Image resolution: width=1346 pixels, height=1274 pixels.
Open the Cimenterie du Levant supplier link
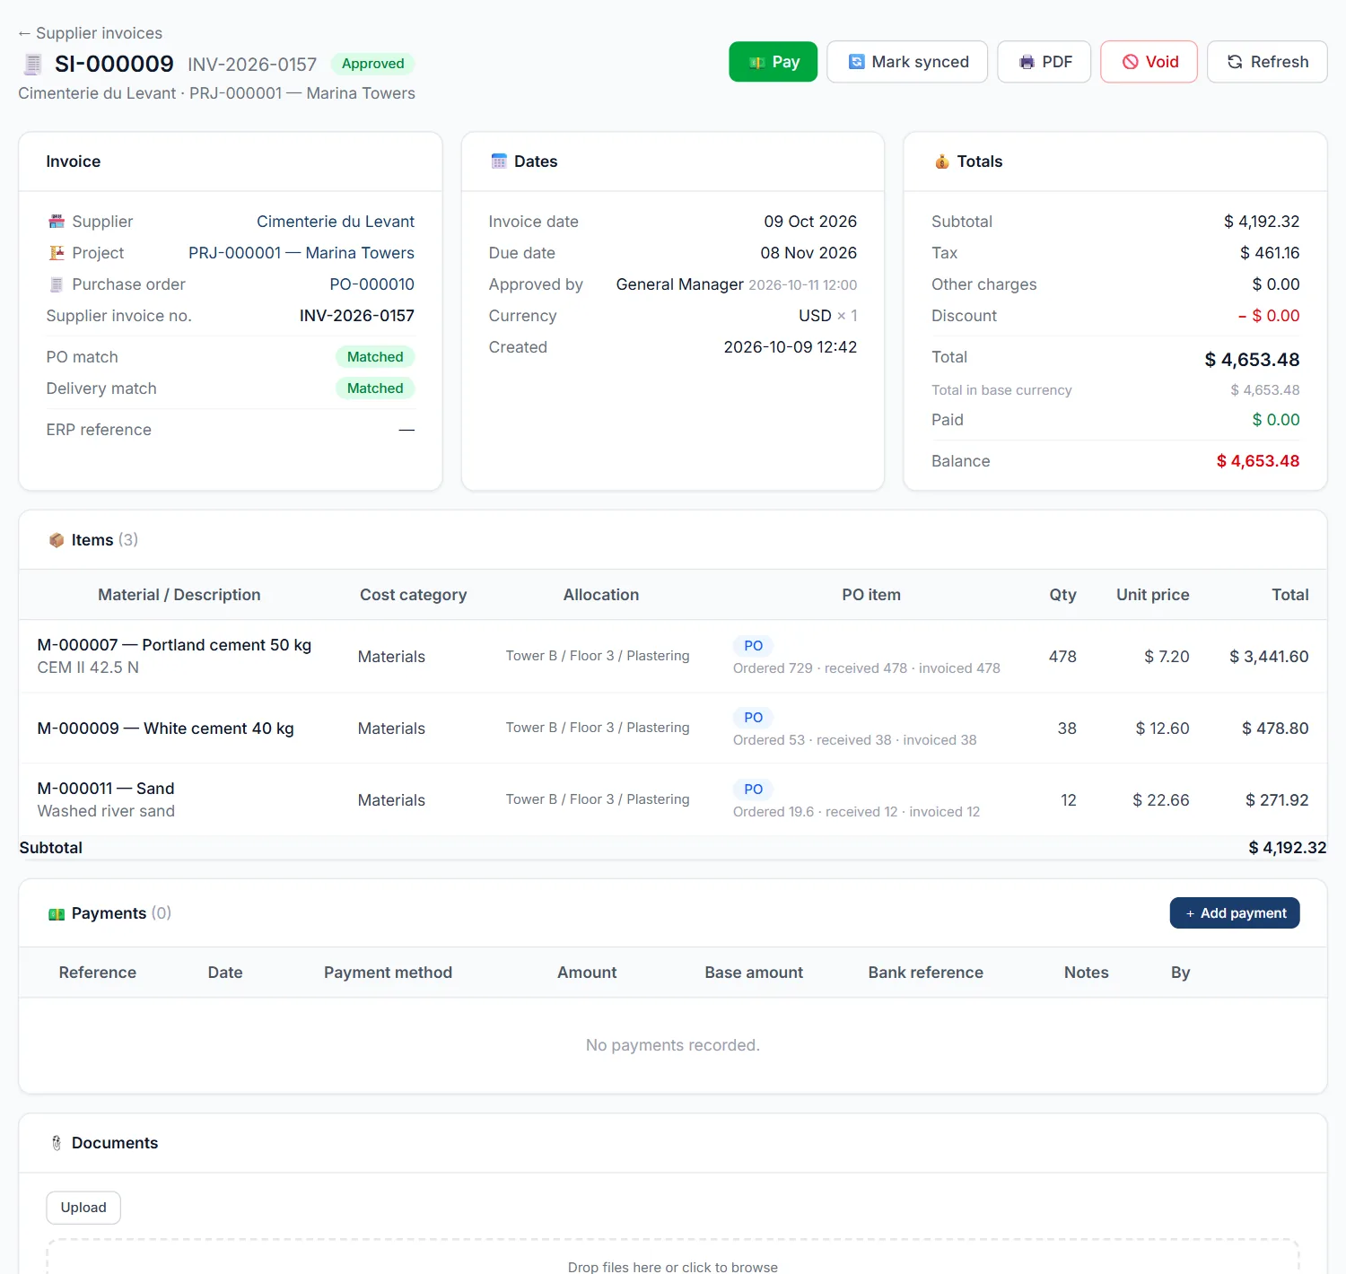[x=336, y=222]
